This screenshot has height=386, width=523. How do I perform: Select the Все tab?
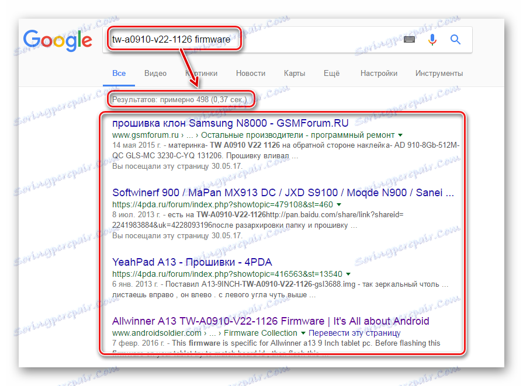[119, 74]
